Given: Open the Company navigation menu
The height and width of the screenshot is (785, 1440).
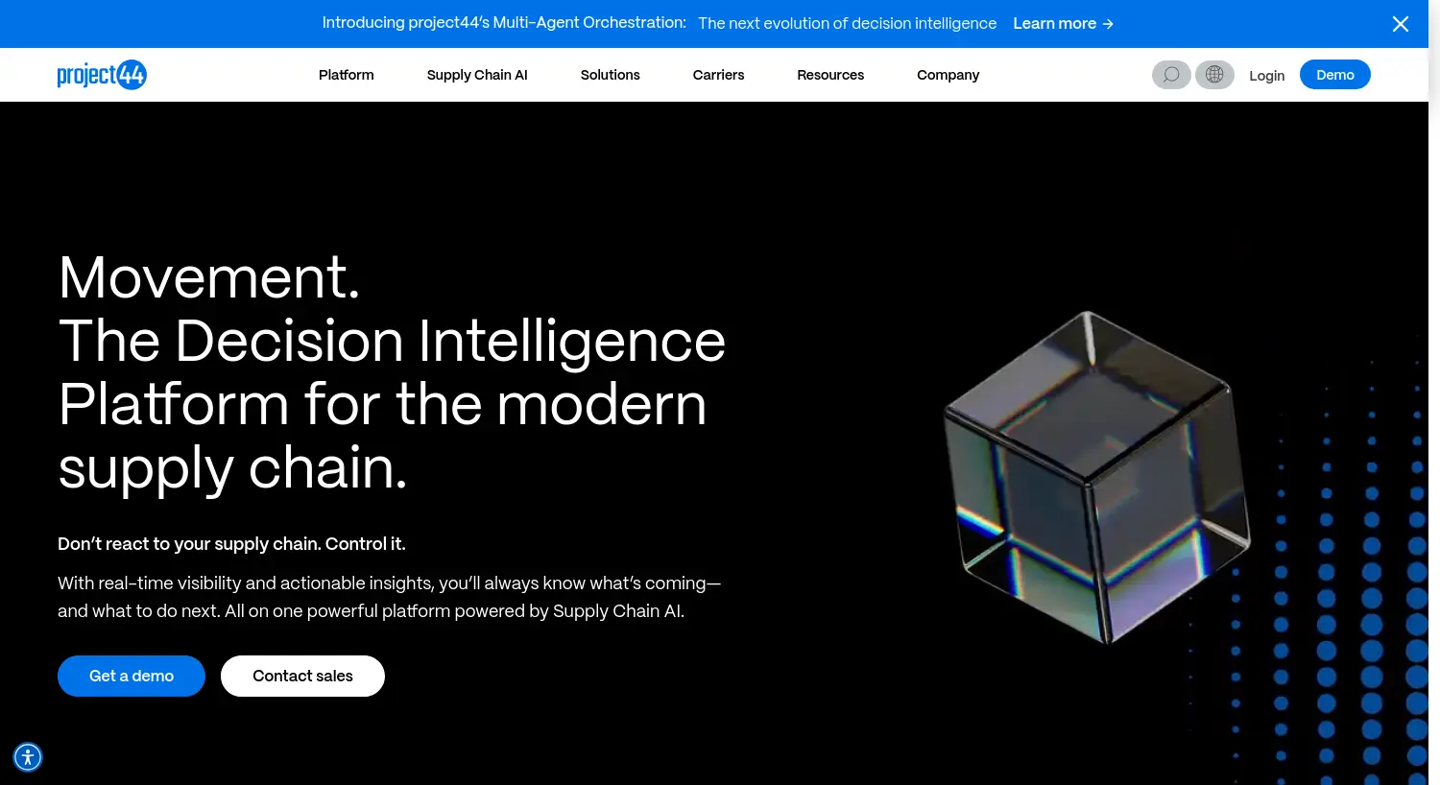Looking at the screenshot, I should (948, 75).
